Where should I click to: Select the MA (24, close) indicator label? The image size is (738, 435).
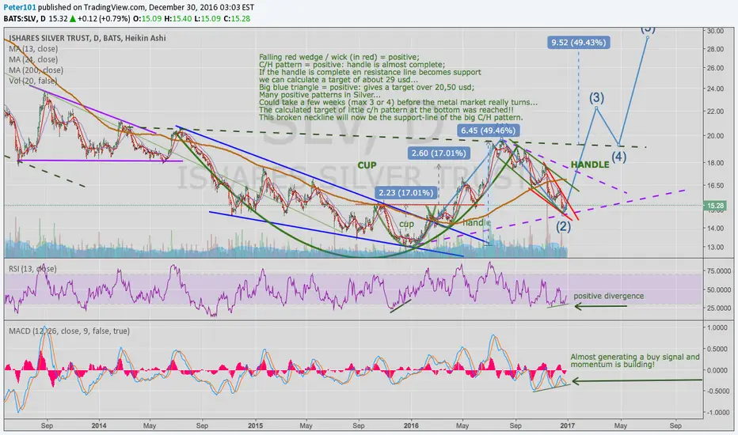pos(33,60)
